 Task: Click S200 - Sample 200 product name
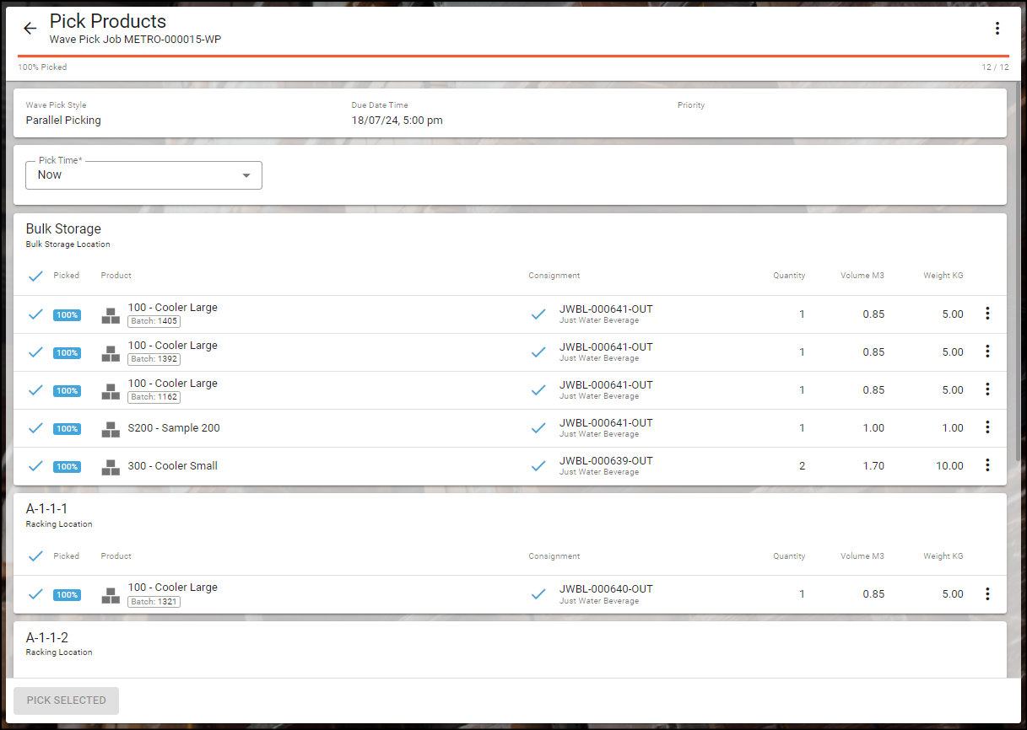(x=174, y=428)
